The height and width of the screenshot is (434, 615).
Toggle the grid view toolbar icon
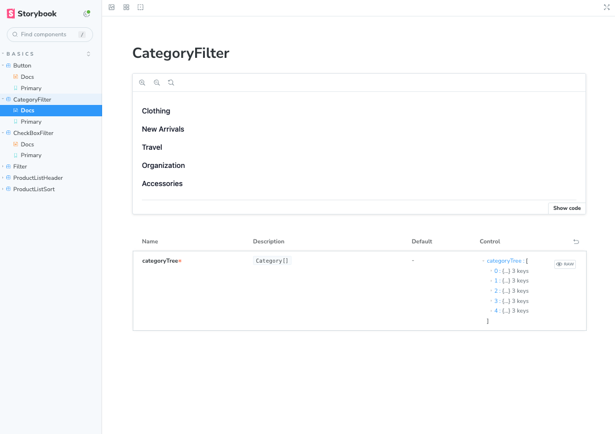(x=126, y=7)
